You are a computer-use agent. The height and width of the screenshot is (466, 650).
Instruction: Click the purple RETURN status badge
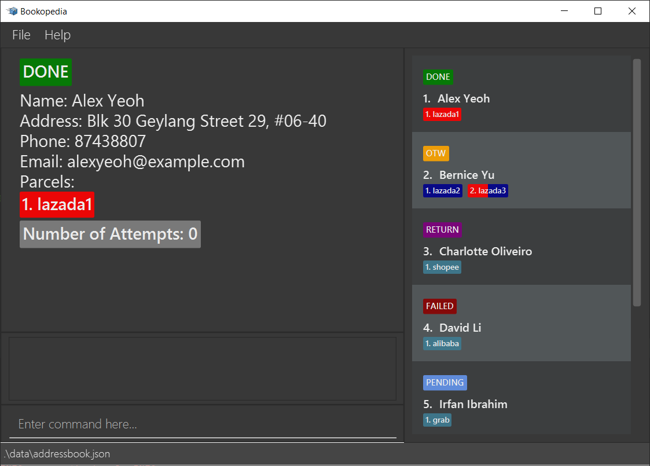click(x=442, y=230)
